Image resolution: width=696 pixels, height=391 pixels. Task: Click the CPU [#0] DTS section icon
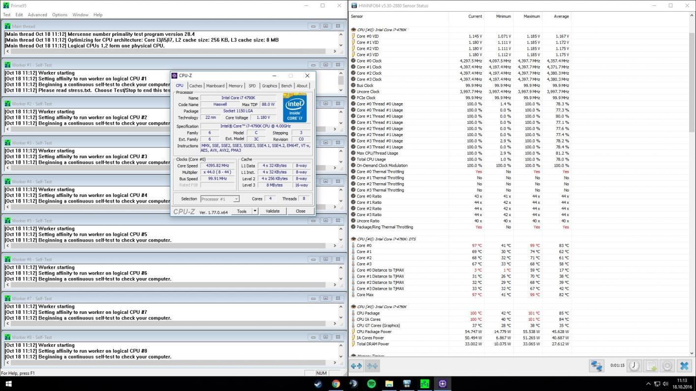tap(353, 239)
